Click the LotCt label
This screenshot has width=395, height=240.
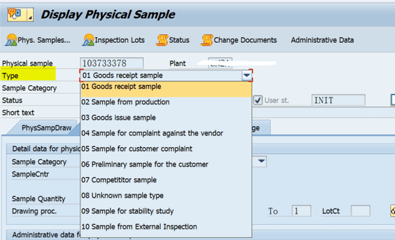[x=331, y=211]
